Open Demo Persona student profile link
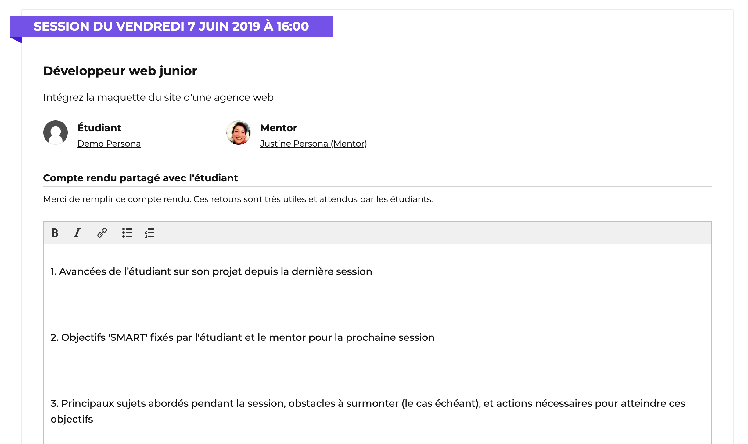 coord(109,144)
